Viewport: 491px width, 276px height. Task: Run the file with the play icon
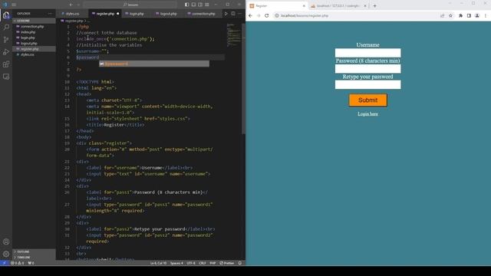(226, 14)
